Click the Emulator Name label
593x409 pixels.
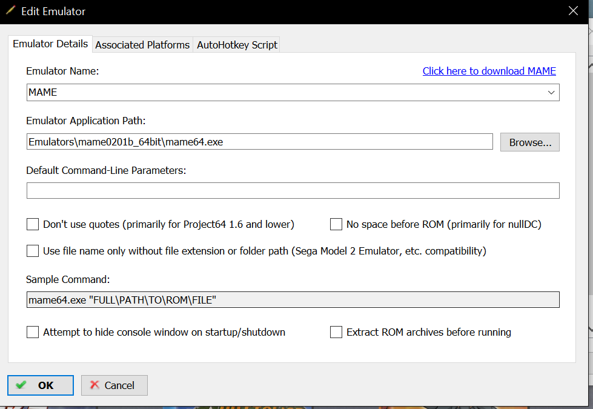click(62, 71)
